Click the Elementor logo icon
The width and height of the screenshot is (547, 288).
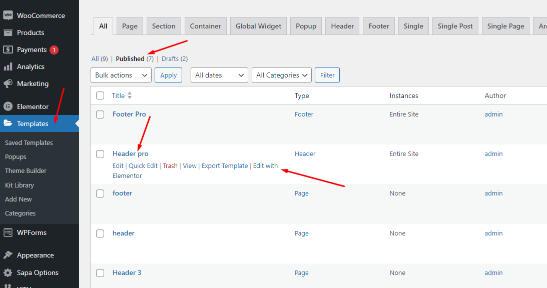click(x=8, y=106)
